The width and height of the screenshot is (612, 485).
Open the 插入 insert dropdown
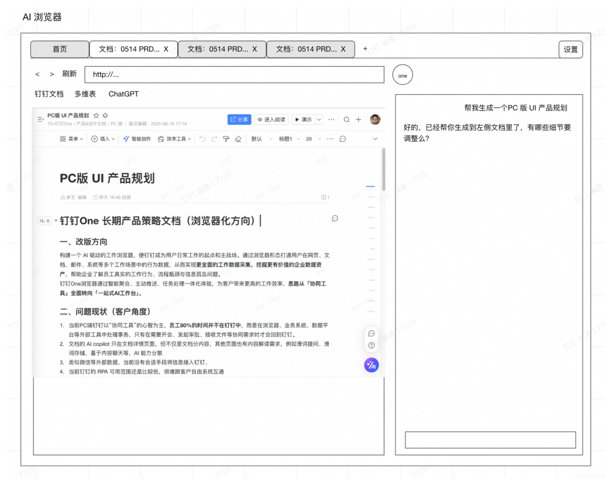tap(103, 139)
